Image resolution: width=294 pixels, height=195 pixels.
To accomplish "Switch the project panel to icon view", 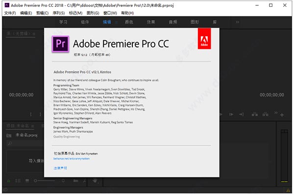I will point(27,181).
